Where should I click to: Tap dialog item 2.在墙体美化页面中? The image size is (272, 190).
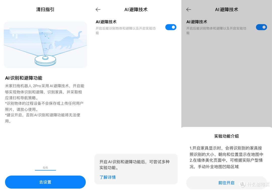226,163
